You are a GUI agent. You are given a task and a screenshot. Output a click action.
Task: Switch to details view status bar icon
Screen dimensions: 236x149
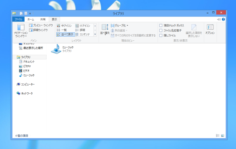point(218,136)
